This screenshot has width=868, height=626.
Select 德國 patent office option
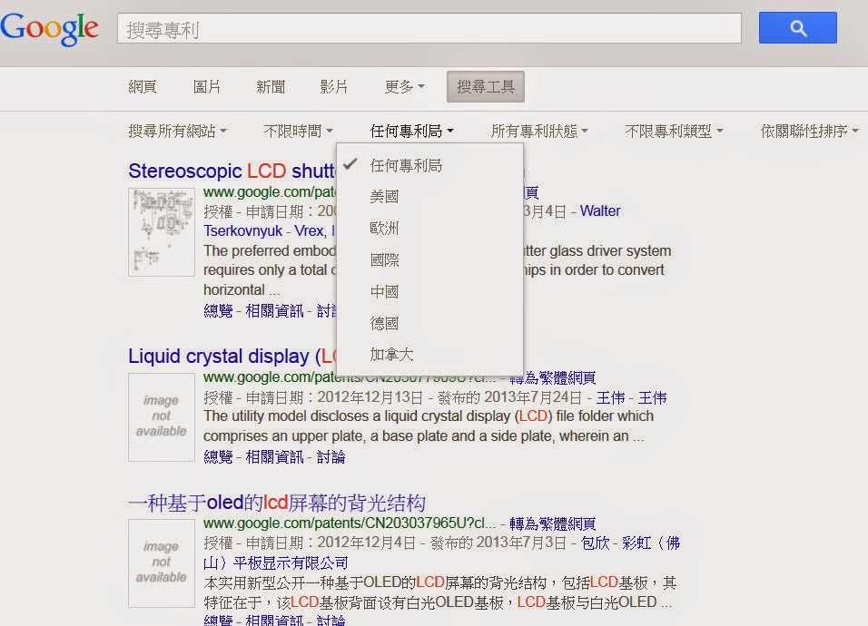coord(429,323)
